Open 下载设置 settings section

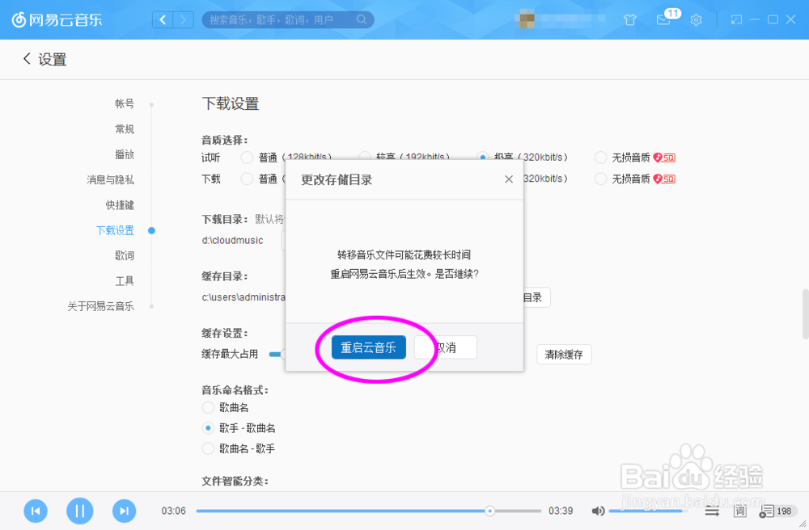point(115,230)
